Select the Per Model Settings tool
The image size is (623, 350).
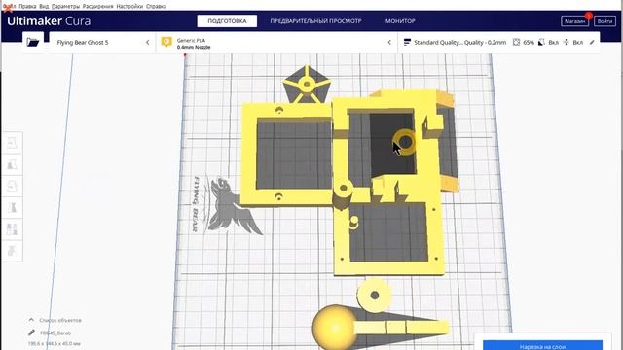(x=13, y=229)
